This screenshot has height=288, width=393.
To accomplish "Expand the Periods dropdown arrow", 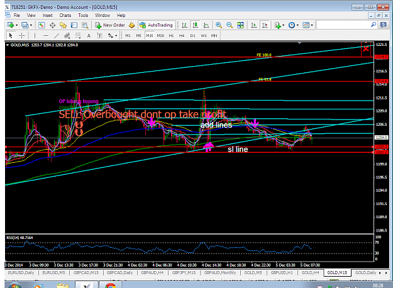I will (298, 25).
